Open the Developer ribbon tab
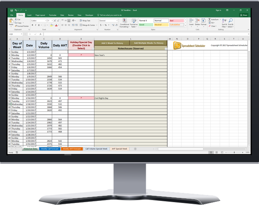 pos(89,15)
